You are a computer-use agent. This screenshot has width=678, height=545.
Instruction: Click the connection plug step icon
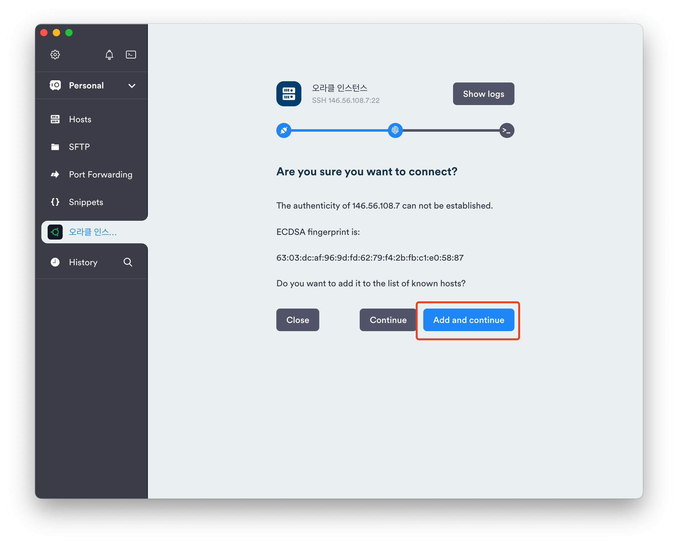pyautogui.click(x=284, y=130)
